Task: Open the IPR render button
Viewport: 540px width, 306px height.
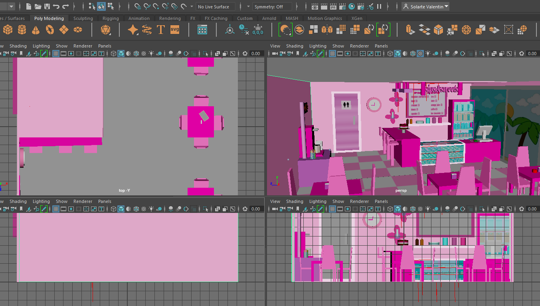Action: coord(333,6)
